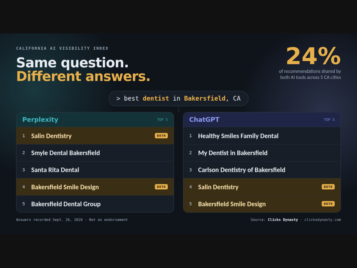Click the 'Answers recorded Sept. 26, 2026' note
This screenshot has height=268, width=357.
click(49, 220)
